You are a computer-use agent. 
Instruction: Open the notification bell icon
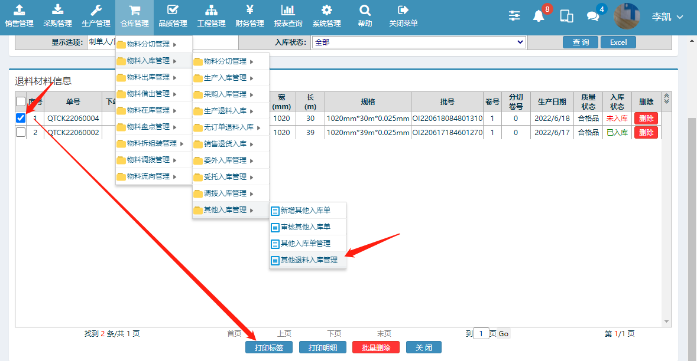539,17
